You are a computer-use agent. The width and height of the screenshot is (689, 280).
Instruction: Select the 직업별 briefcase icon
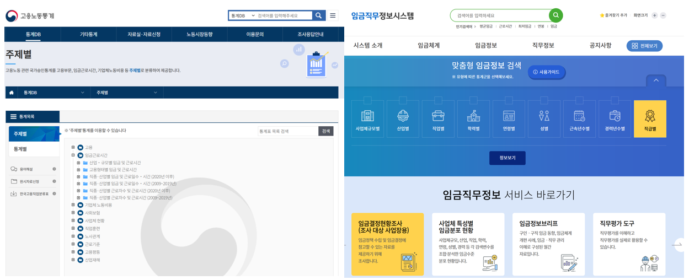click(x=438, y=116)
